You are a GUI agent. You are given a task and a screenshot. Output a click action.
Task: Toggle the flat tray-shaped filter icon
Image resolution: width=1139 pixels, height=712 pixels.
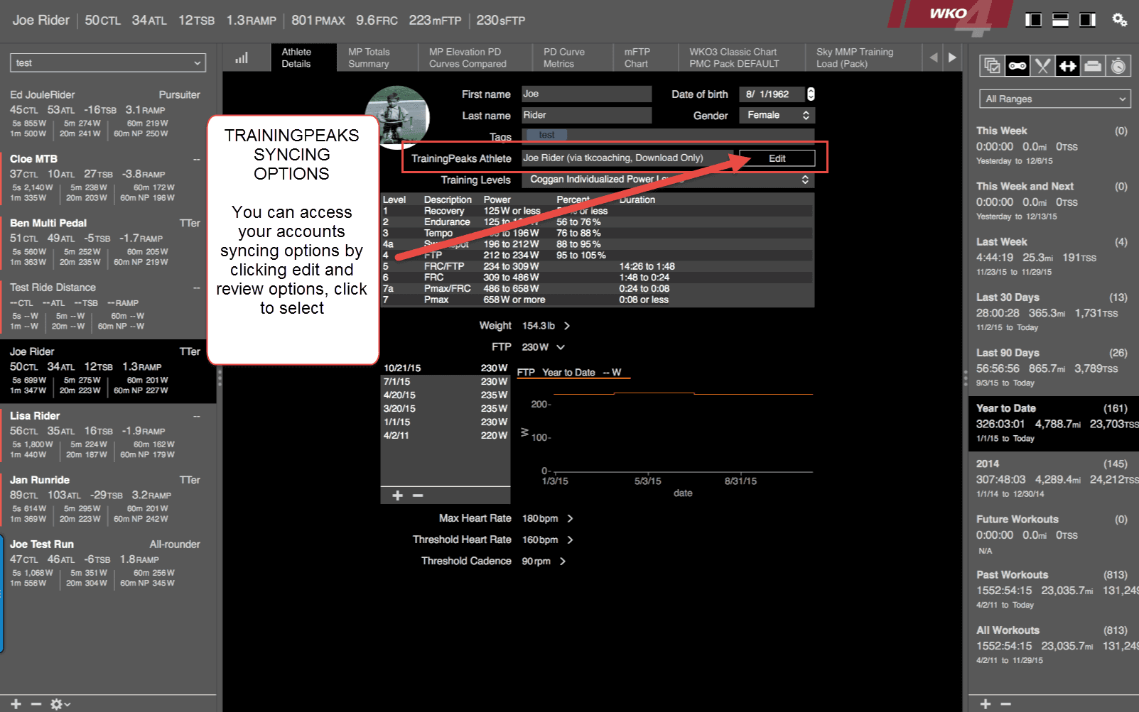1093,66
